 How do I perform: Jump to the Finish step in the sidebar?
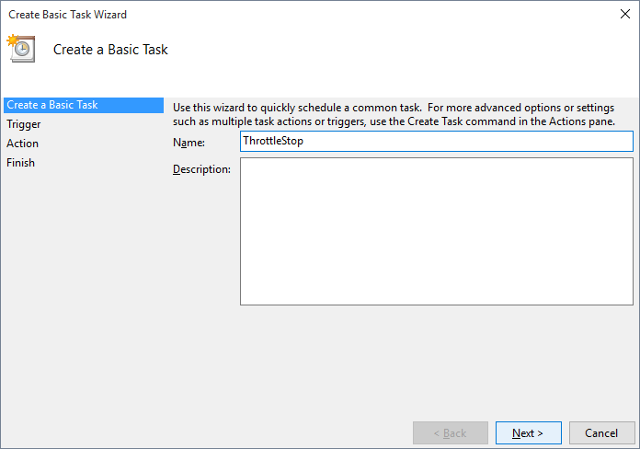pos(20,163)
